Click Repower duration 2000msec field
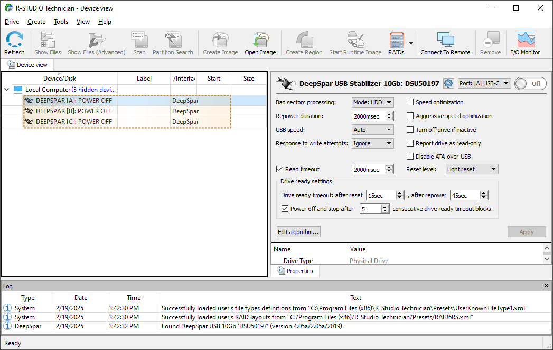 point(369,116)
